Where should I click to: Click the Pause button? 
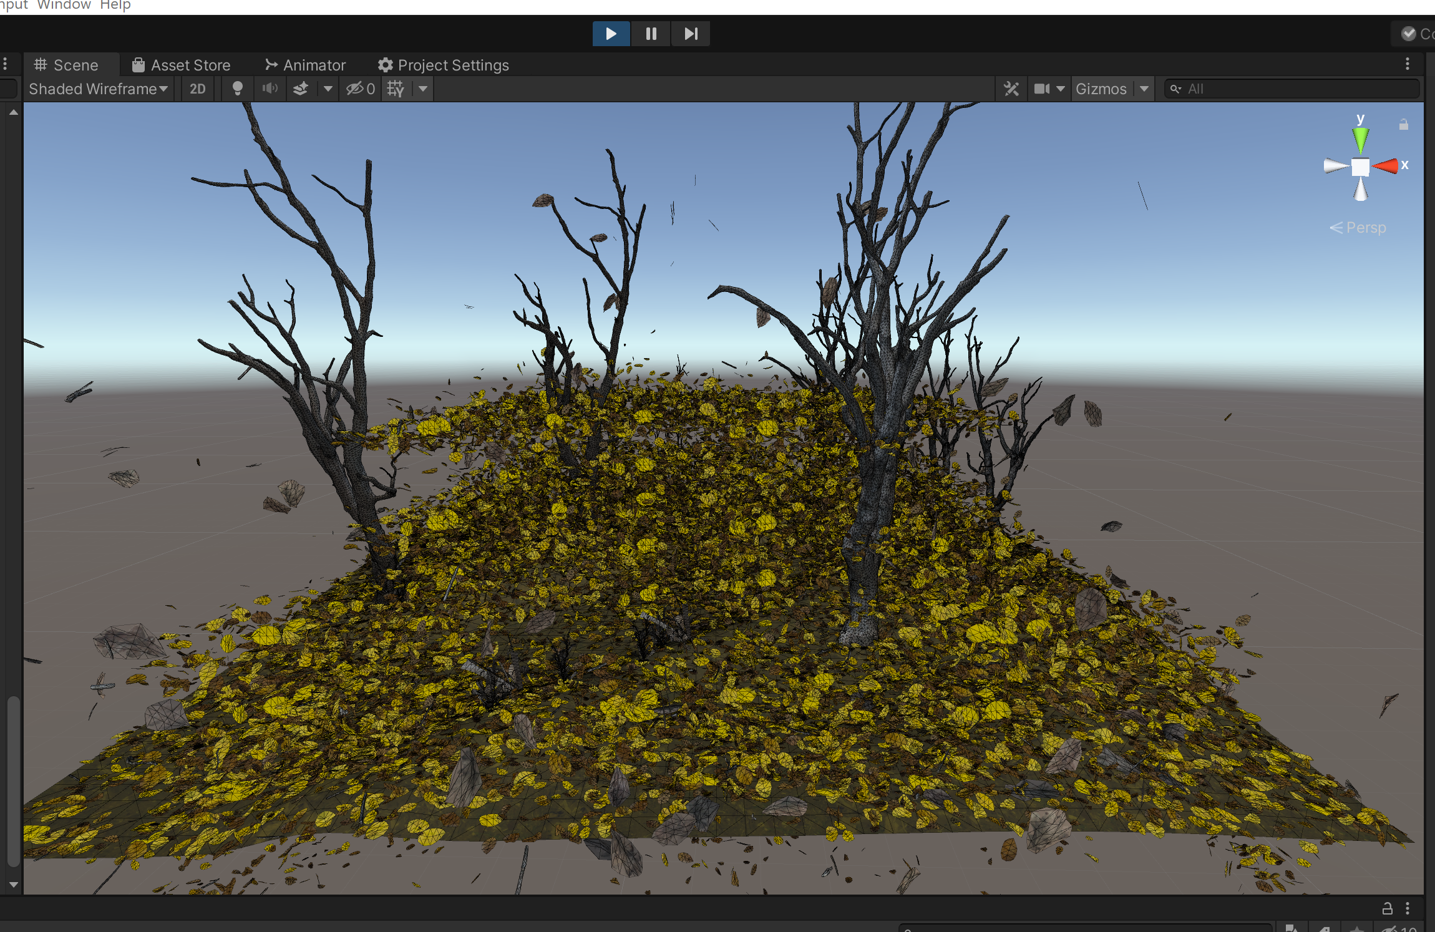pos(651,34)
